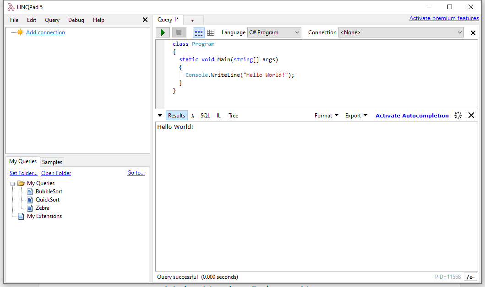Open the File menu

(14, 20)
